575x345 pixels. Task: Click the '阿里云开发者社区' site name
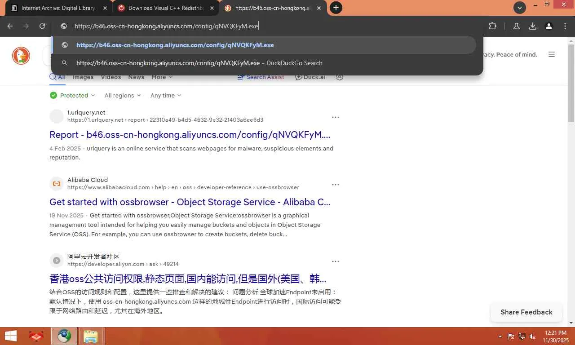[93, 257]
